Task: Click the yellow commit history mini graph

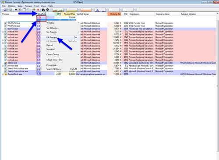Action: click(72, 10)
